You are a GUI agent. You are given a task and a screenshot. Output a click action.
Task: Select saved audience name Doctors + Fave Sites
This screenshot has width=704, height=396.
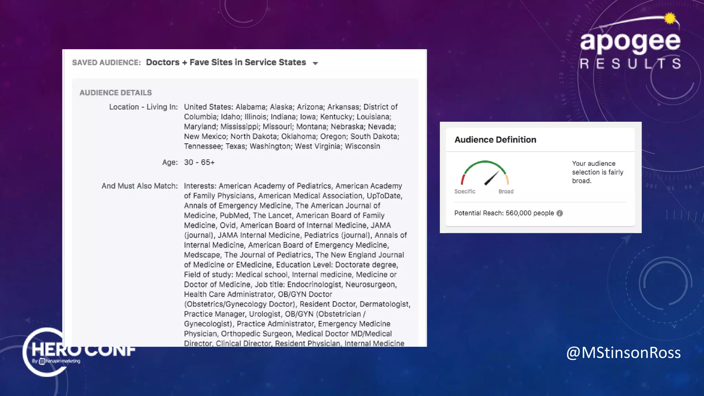[226, 62]
